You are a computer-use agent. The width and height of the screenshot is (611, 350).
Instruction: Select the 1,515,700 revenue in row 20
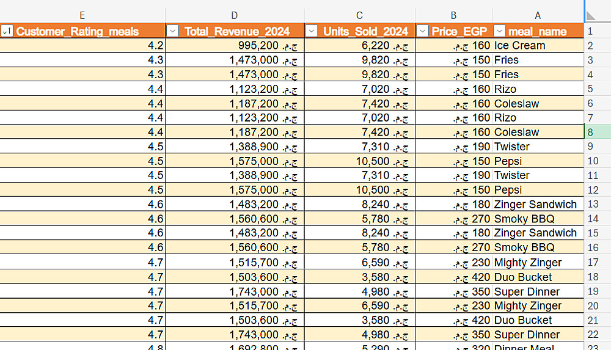tap(235, 305)
